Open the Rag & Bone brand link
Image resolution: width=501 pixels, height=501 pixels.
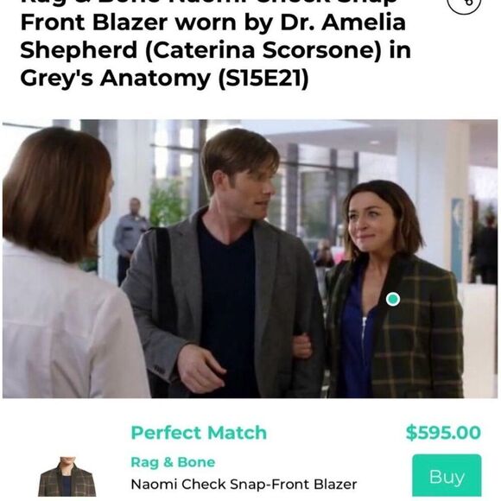click(x=173, y=462)
